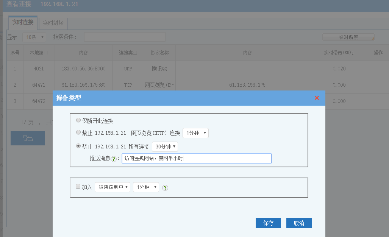Screen dimensions: 389x237
Task: Sort by 实时带宽(KB) column header
Action: coord(339,53)
